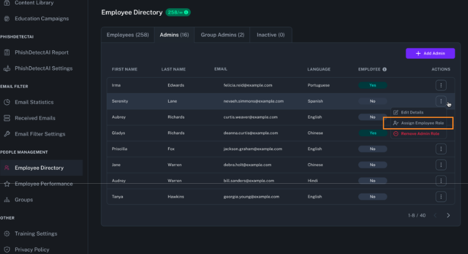Toggle the Yes employee badge for Irma Edwards
Screen dimensions: 468x254
tap(372, 85)
